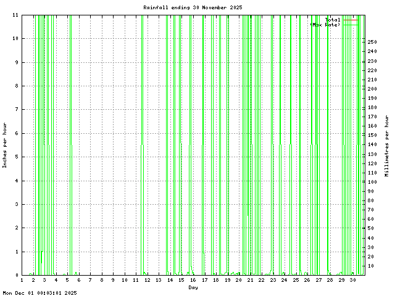Click the 230 tick on the millimetres axis
The height and width of the screenshot is (296, 395).
click(x=372, y=61)
